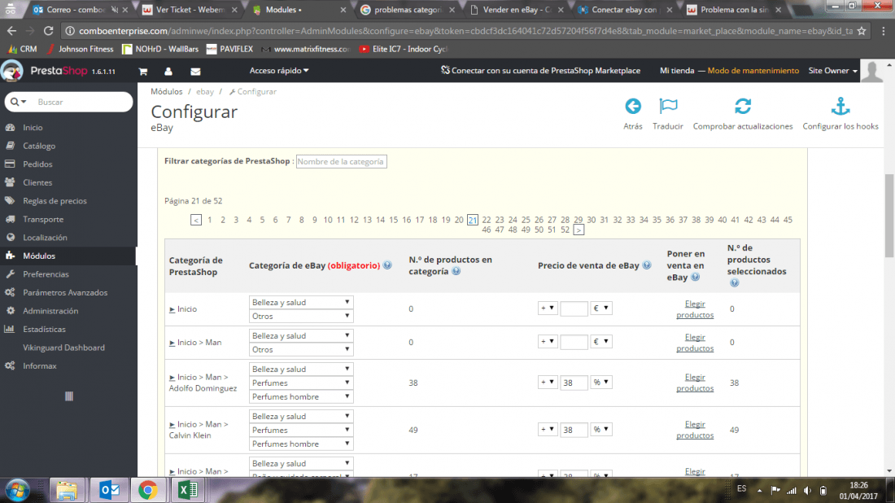Screen dimensions: 895x503
Task: Collapse the sidebar menu with bars icon
Action: click(68, 396)
